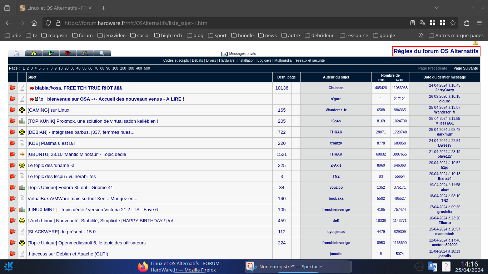488x274 pixels.
Task: Bookmark this page with star icon
Action: [x=453, y=23]
